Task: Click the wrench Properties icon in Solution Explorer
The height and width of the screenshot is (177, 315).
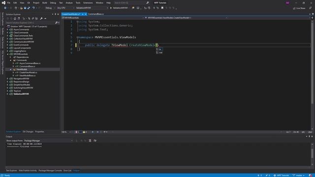Action: 41,19
